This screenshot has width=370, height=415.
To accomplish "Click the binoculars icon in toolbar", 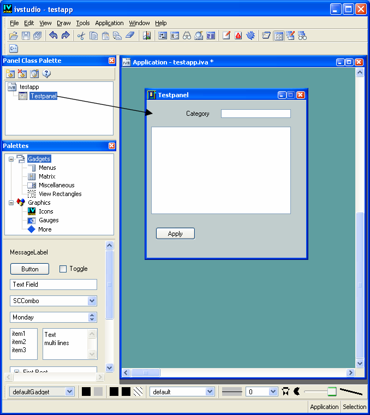I will [187, 35].
